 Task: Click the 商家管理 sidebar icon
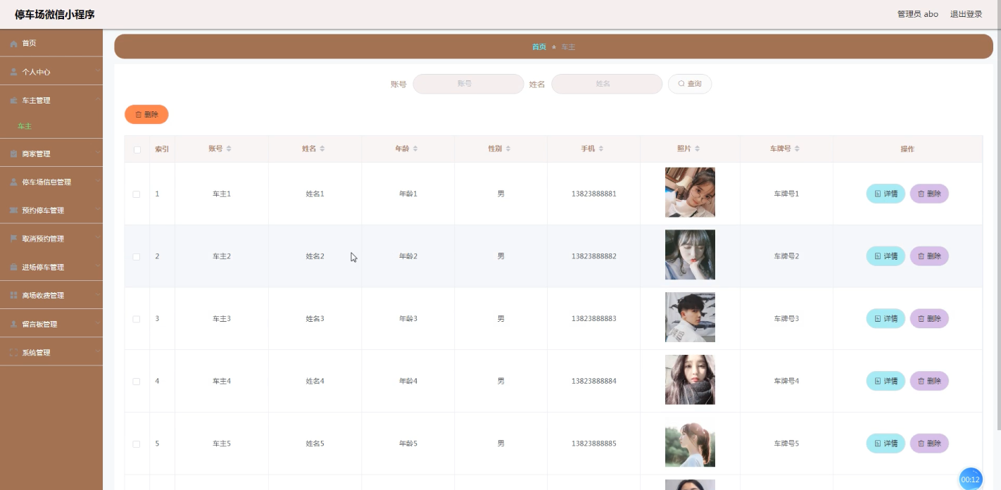(x=13, y=153)
